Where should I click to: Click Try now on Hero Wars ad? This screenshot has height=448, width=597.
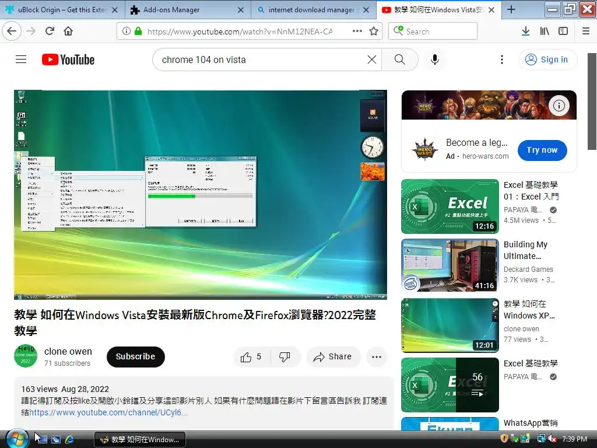[x=542, y=150]
